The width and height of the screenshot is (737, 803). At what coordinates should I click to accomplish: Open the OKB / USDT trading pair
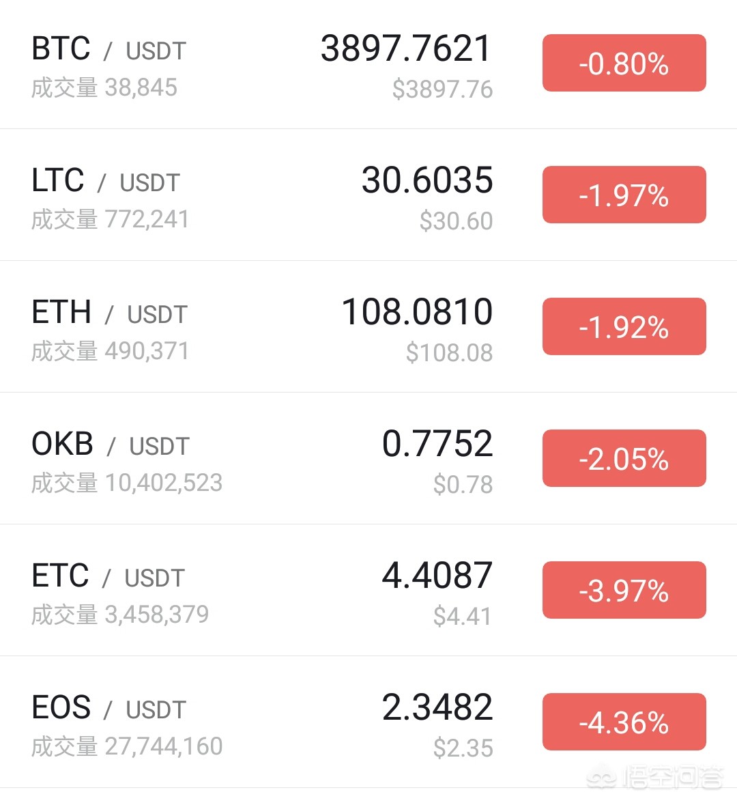pos(111,445)
